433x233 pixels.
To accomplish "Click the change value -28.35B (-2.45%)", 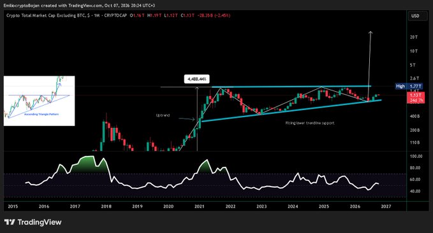I will (214, 15).
